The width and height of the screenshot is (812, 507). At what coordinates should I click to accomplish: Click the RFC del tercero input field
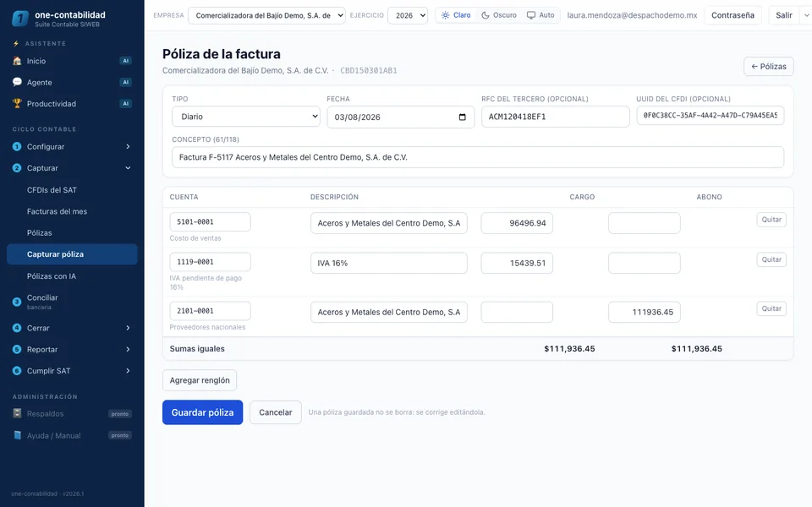555,117
